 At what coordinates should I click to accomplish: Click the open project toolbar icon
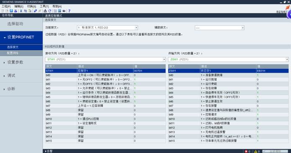coord(7,11)
